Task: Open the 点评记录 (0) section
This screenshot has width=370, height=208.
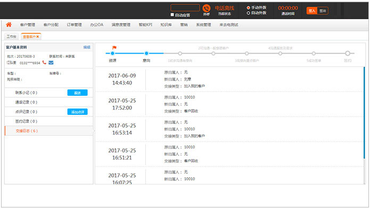Action: point(26,112)
